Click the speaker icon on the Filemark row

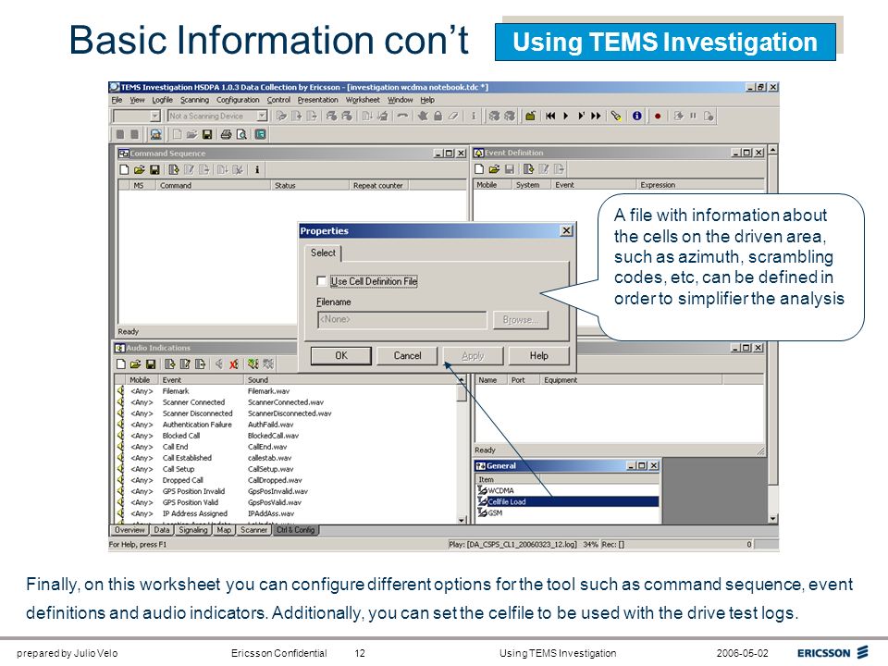point(120,391)
